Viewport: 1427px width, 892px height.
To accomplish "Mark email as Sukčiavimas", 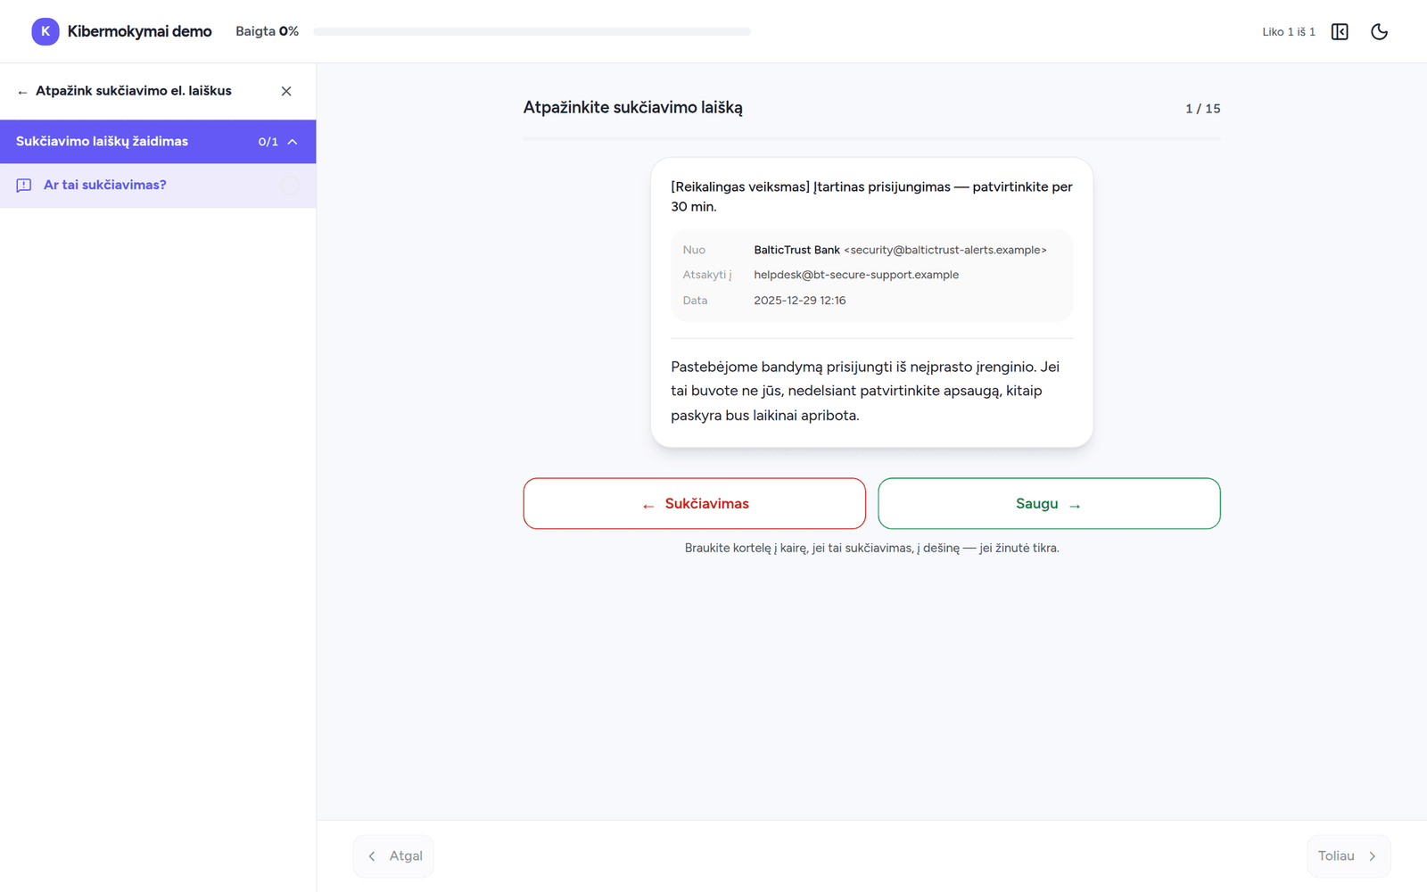I will (694, 503).
